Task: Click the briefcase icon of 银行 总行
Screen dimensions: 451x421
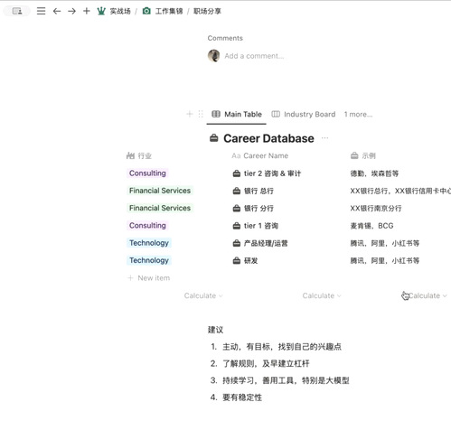Action: coord(237,191)
